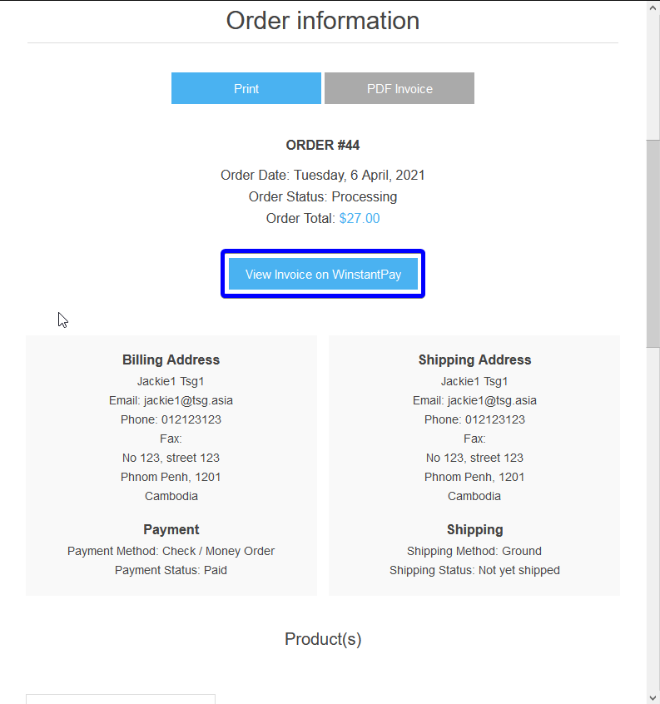The height and width of the screenshot is (704, 660).
Task: Click the scroll down arrow
Action: [653, 697]
